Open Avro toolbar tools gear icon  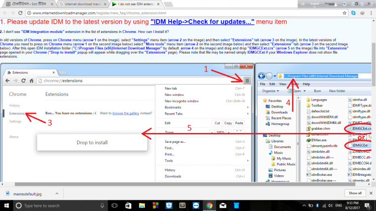tap(345, 4)
